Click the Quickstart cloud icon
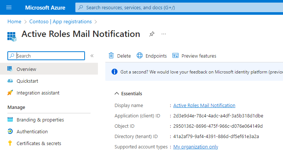This screenshot has width=283, height=151. coord(10,80)
